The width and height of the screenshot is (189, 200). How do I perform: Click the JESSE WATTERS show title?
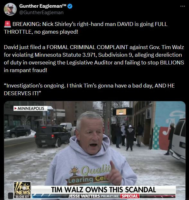coord(84,196)
